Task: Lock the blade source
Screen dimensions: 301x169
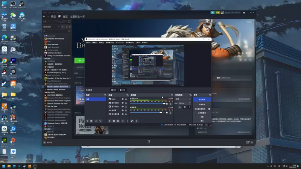Action: tap(126, 99)
